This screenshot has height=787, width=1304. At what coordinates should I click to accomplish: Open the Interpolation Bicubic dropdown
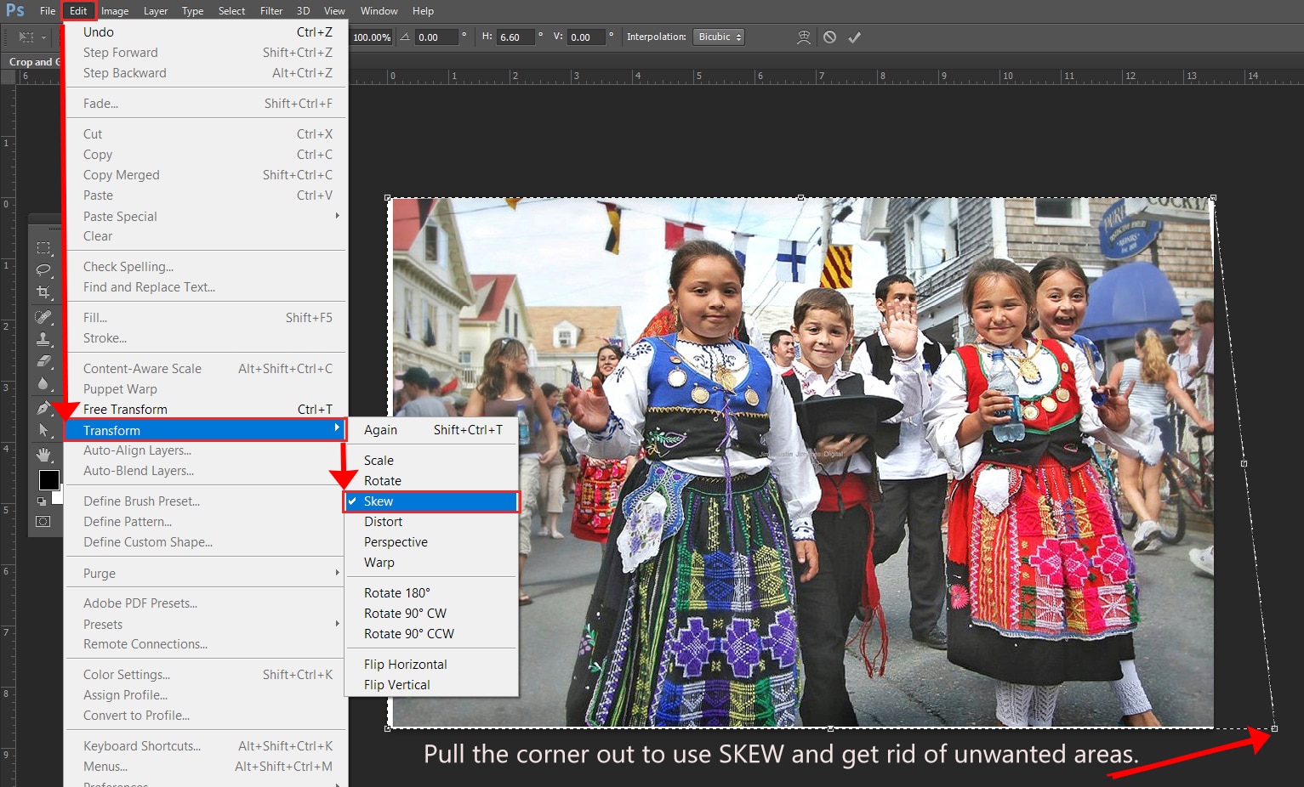[720, 37]
